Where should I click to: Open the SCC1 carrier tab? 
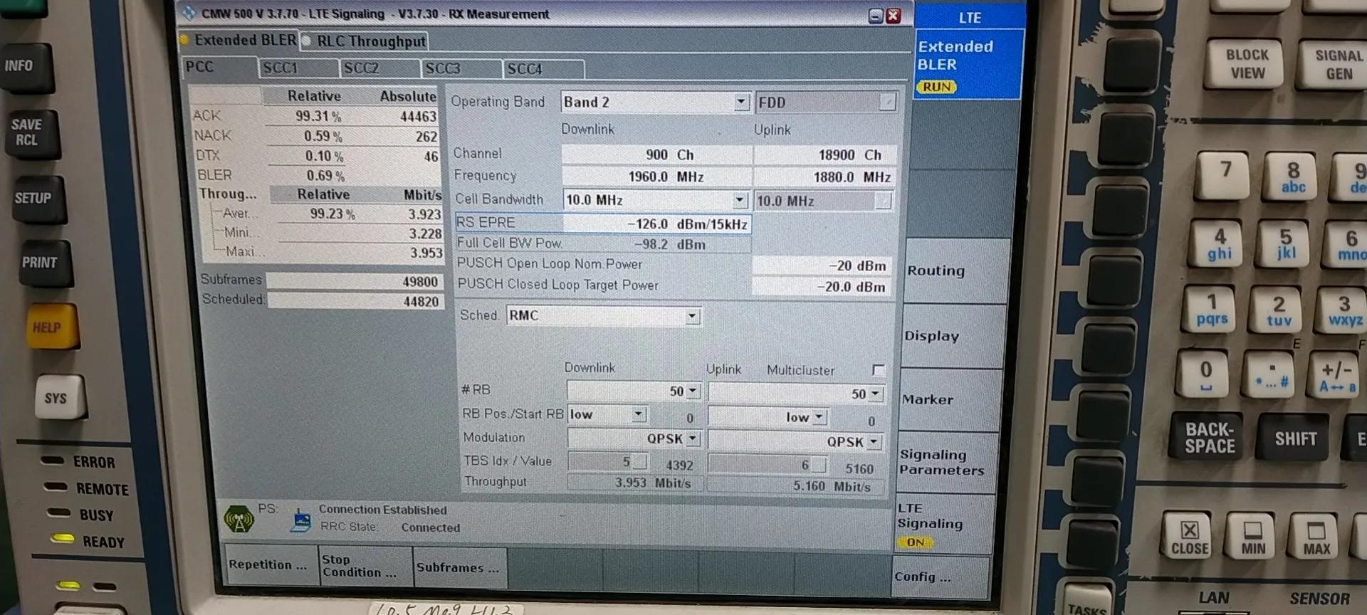[x=299, y=68]
